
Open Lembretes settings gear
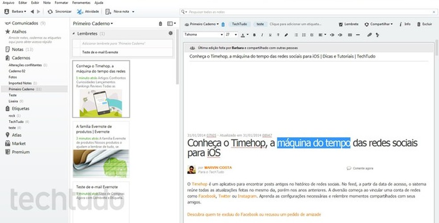(x=170, y=33)
